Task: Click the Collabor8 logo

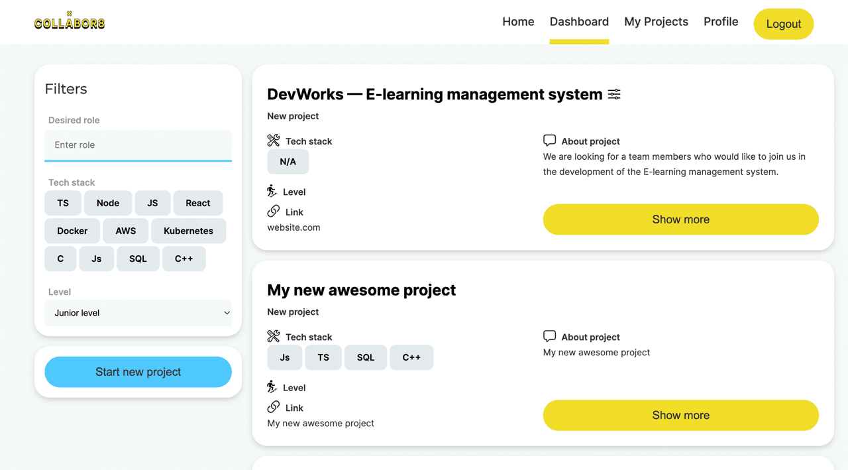Action: coord(70,21)
